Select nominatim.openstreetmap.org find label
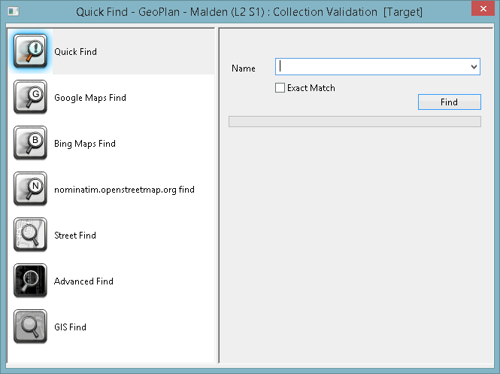The height and width of the screenshot is (374, 500). coord(124,190)
